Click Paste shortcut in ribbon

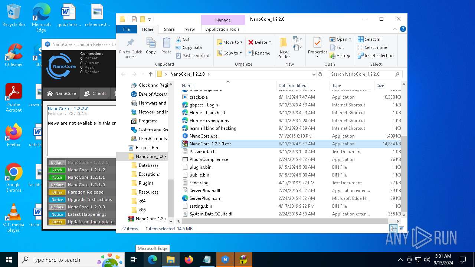point(193,56)
